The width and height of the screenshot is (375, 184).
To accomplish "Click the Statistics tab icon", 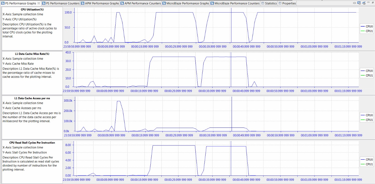I will [x=262, y=3].
